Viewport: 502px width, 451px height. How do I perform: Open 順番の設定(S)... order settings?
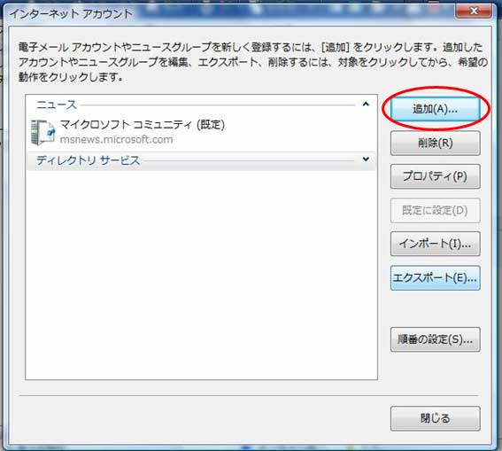(435, 339)
